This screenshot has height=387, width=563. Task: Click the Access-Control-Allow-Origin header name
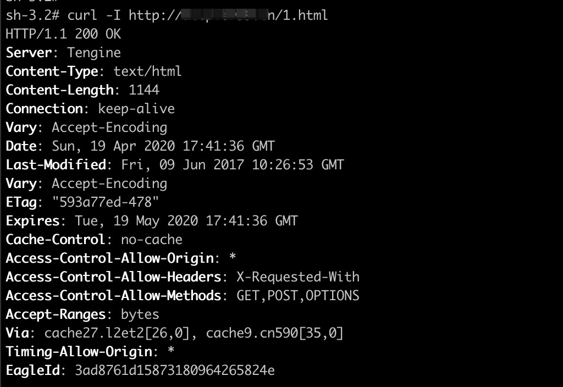(109, 258)
